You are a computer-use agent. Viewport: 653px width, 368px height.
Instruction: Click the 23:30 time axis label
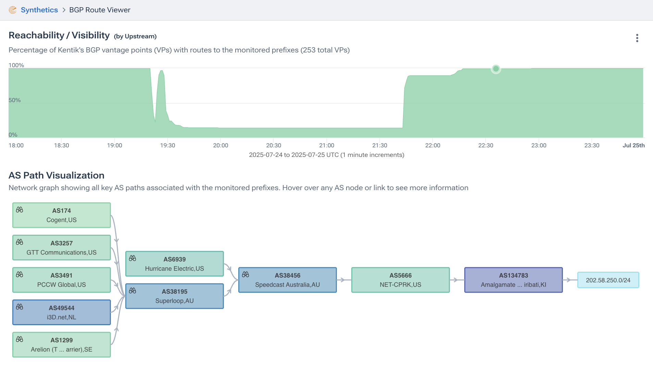(x=592, y=145)
